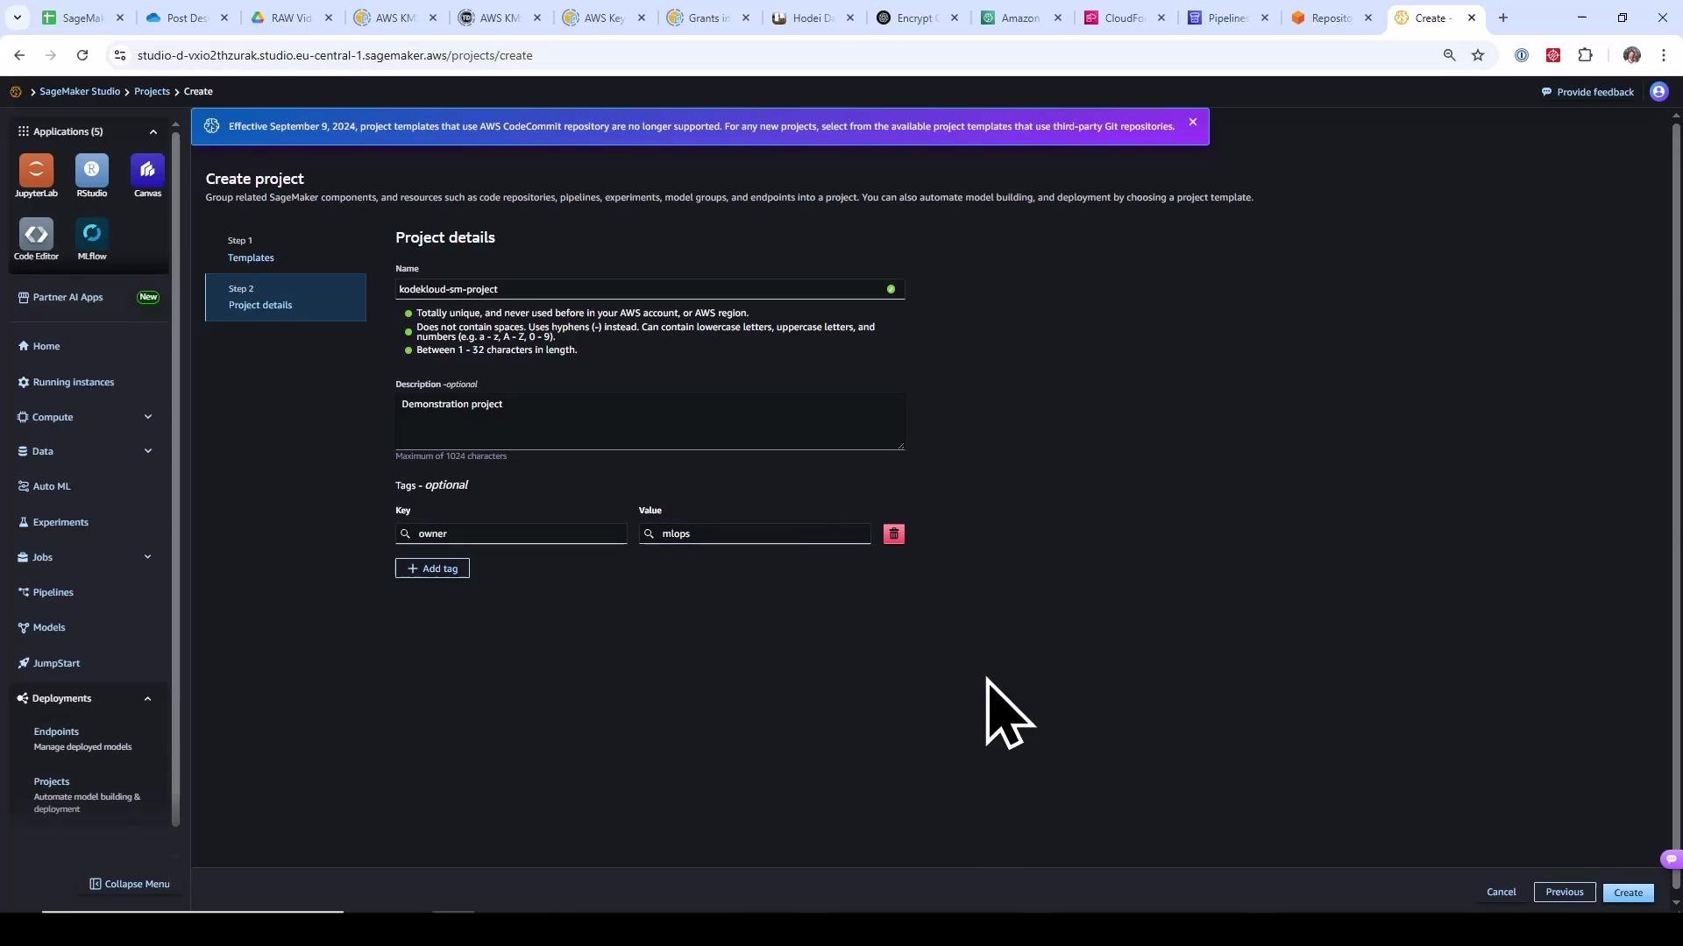Screen dimensions: 1683x946
Task: Click the tag Key field containing owner
Action: [511, 533]
